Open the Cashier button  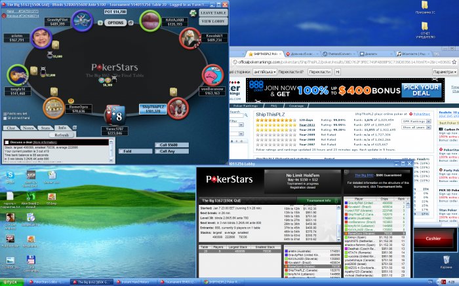pos(433,238)
